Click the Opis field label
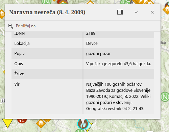Viewport: 169px width, 132px height. [19, 64]
